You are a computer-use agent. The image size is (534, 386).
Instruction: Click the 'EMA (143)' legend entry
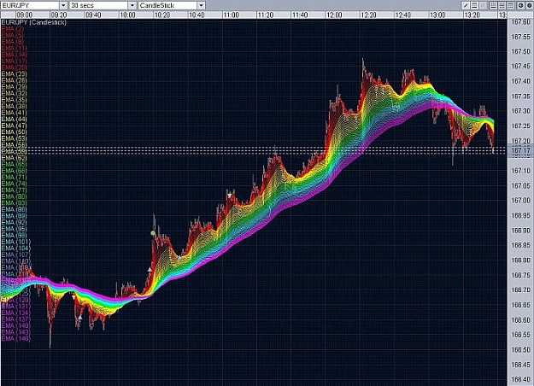pos(15,332)
